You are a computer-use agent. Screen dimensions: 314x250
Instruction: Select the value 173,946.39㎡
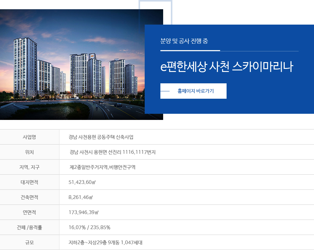click(83, 212)
